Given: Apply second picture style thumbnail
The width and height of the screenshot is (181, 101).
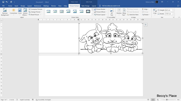Looking at the screenshot, I should pos(55,11).
